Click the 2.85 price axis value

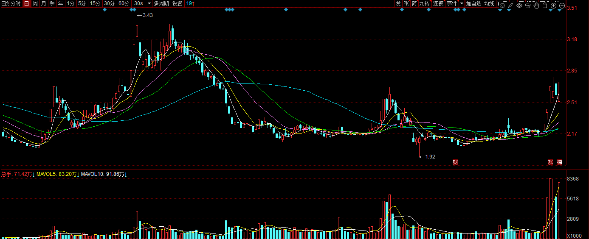(x=572, y=71)
